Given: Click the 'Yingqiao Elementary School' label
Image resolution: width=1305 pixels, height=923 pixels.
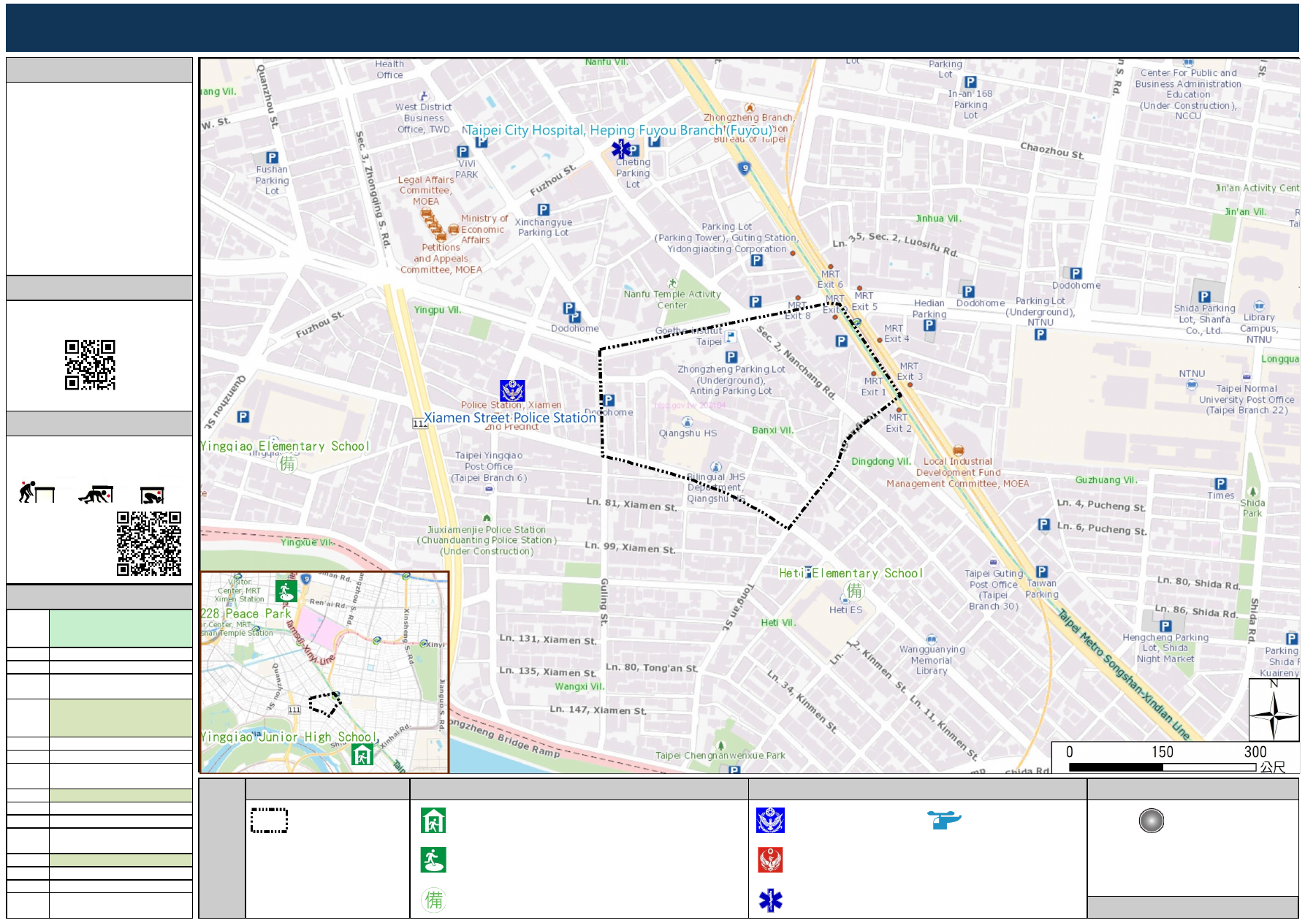Looking at the screenshot, I should 286,447.
